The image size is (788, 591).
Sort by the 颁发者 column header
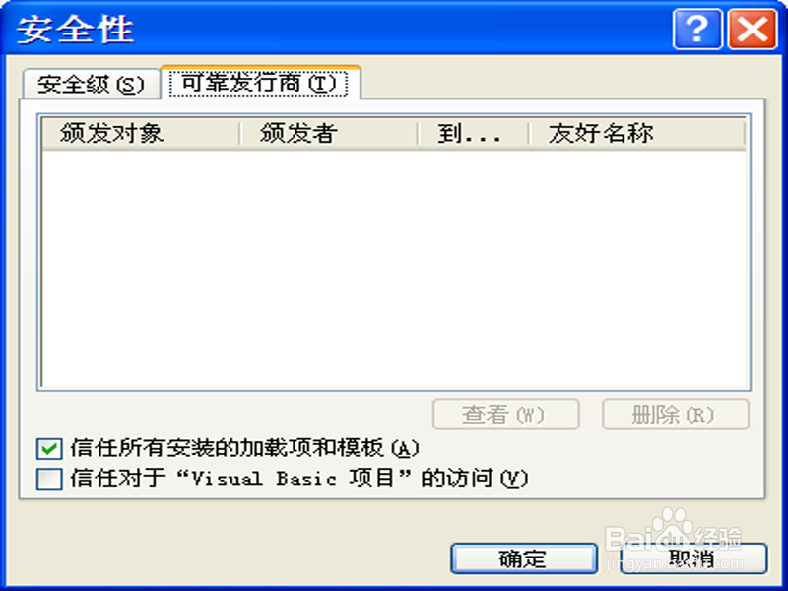pyautogui.click(x=329, y=133)
